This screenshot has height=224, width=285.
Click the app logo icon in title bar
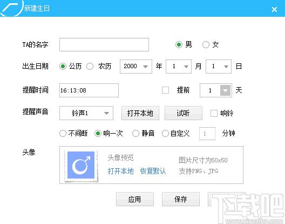[12, 8]
